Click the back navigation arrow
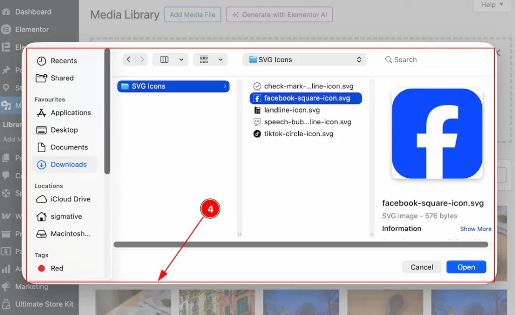Viewport: 515px width, 315px height. 129,60
